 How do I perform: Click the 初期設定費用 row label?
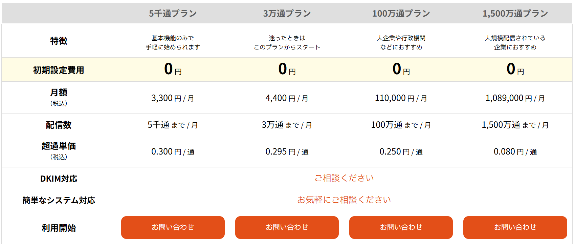[59, 70]
